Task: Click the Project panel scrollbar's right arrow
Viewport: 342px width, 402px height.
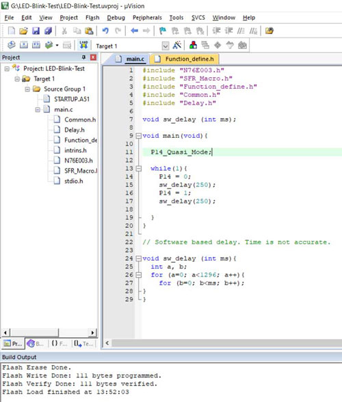Action: coord(93,333)
